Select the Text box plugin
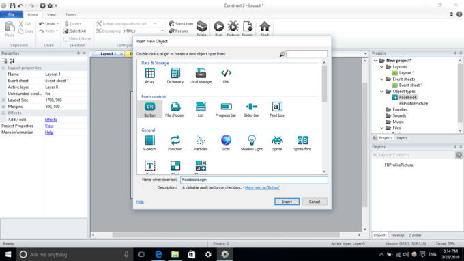Screen dimensions: 464x261 click(277, 109)
